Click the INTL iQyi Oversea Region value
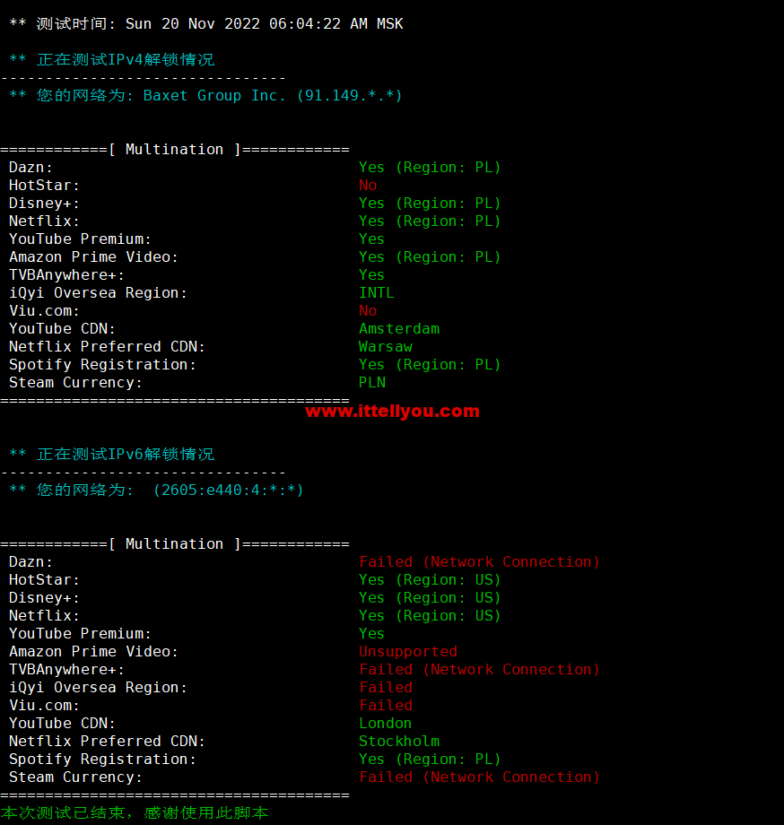Viewport: 784px width, 825px height. [376, 293]
